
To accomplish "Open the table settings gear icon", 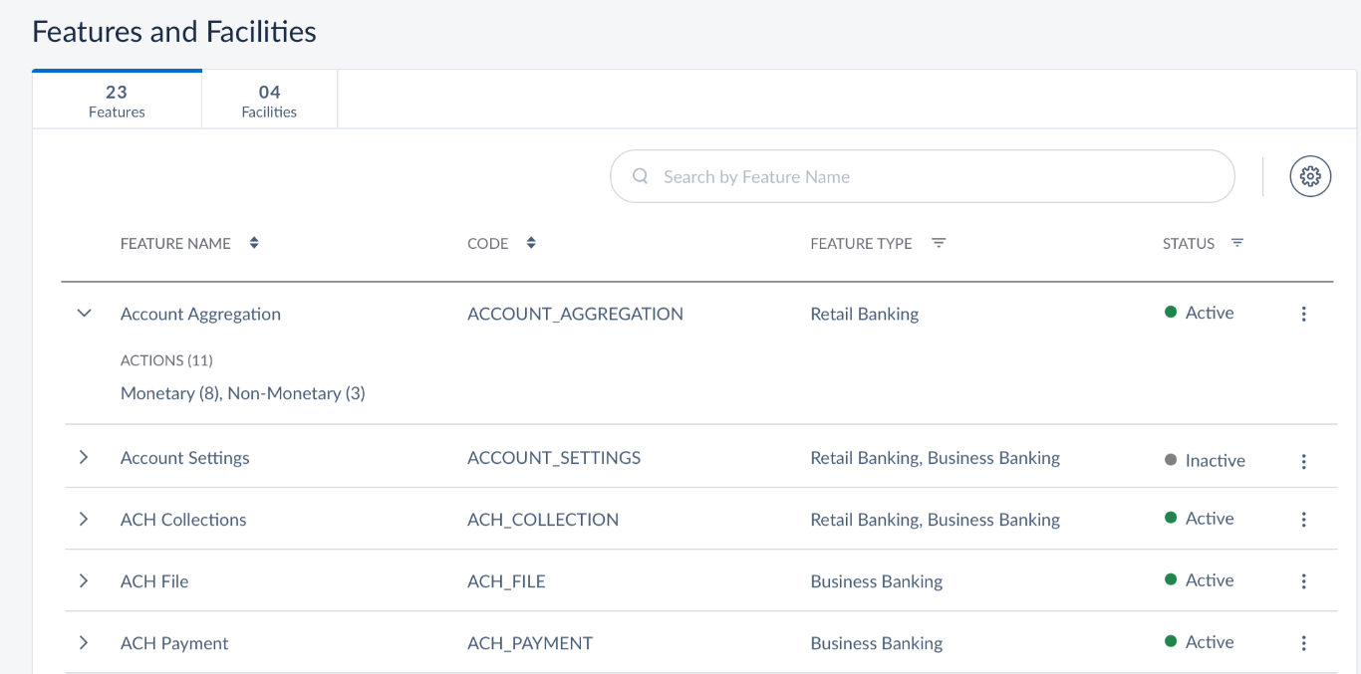I will pos(1310,177).
